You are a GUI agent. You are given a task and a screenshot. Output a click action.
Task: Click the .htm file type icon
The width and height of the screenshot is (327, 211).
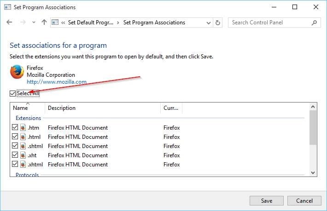coord(23,127)
